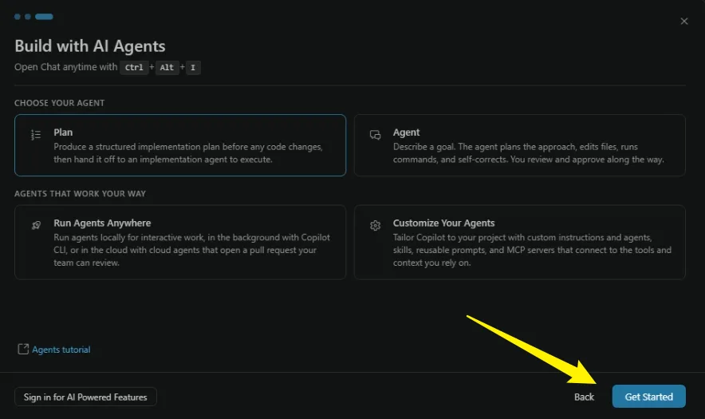Click the Plan checklist icon
Image resolution: width=705 pixels, height=419 pixels.
36,135
